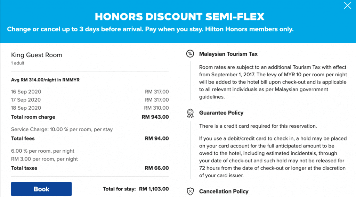Click the Total room charge RM 943.00 amount
The image size is (356, 197).
(x=155, y=117)
